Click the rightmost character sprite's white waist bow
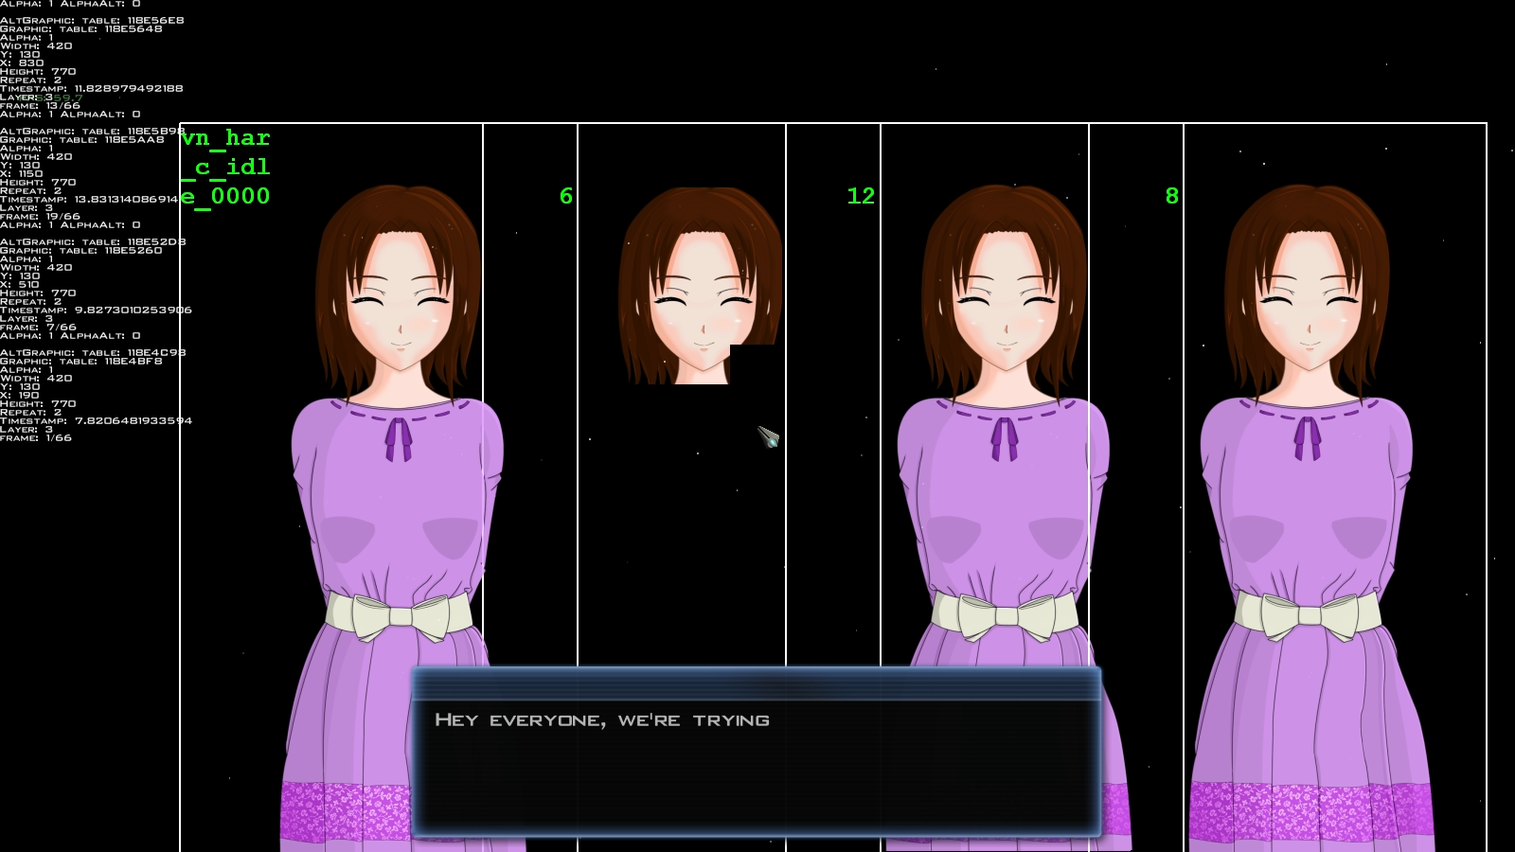Viewport: 1515px width, 852px height. tap(1308, 615)
